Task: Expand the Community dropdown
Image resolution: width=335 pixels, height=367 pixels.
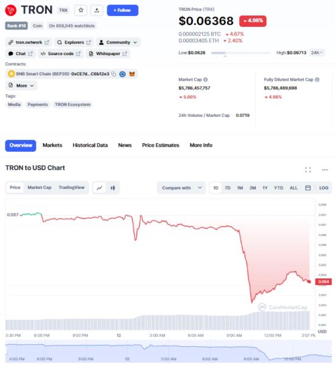Action: [x=118, y=42]
